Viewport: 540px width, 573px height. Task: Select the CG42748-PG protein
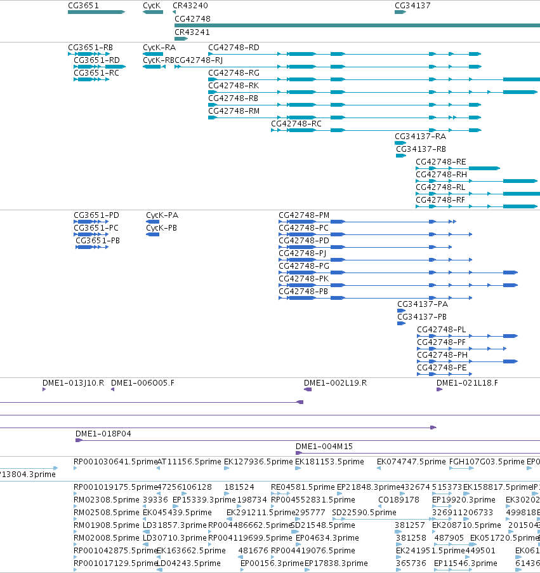[x=398, y=273]
